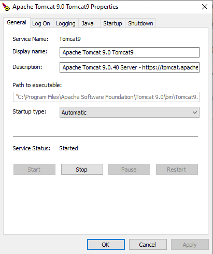Click the Path to executable field

click(106, 97)
